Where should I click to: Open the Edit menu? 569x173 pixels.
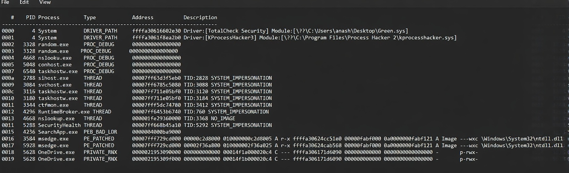(24, 2)
